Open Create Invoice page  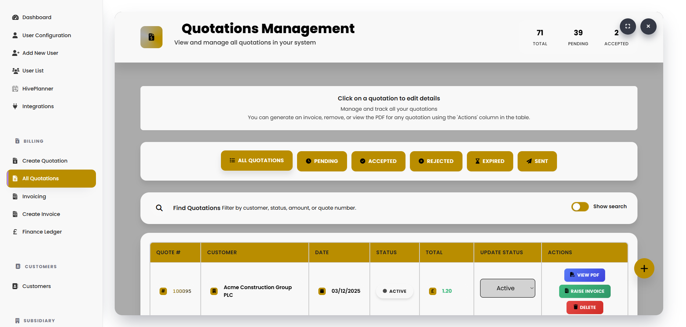click(41, 214)
